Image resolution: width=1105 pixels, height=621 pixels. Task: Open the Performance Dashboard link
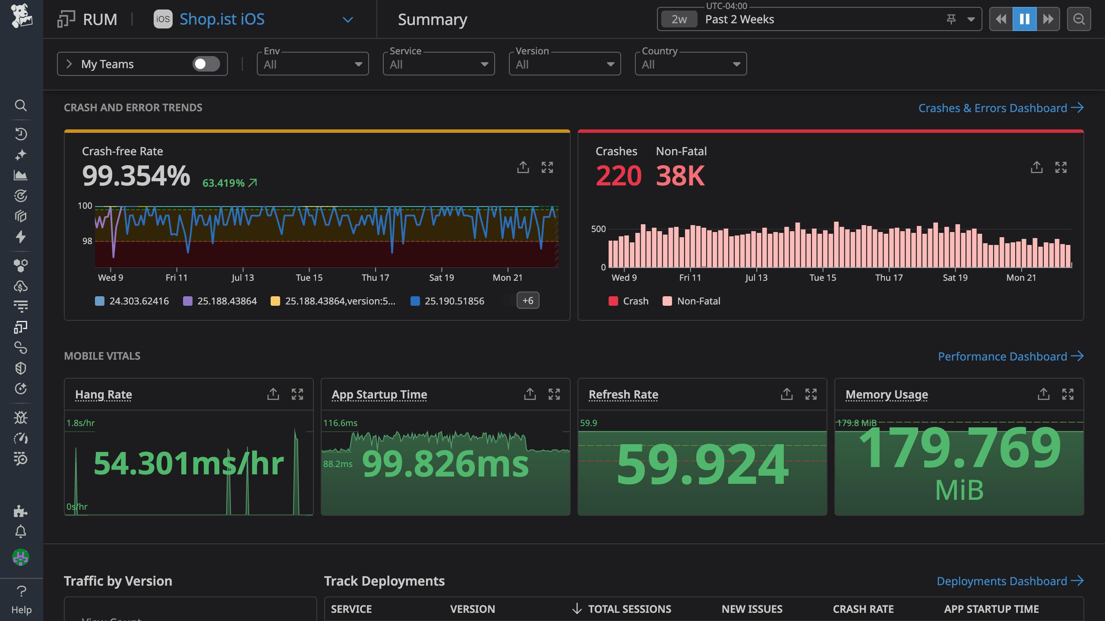click(1004, 356)
